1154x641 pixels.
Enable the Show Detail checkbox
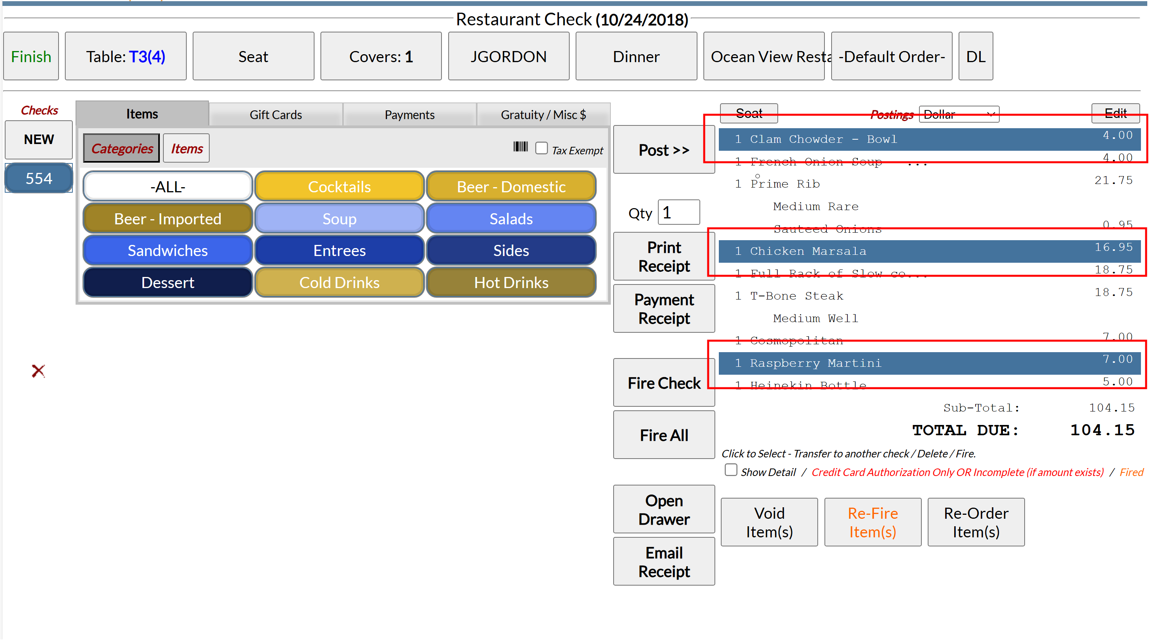[731, 469]
